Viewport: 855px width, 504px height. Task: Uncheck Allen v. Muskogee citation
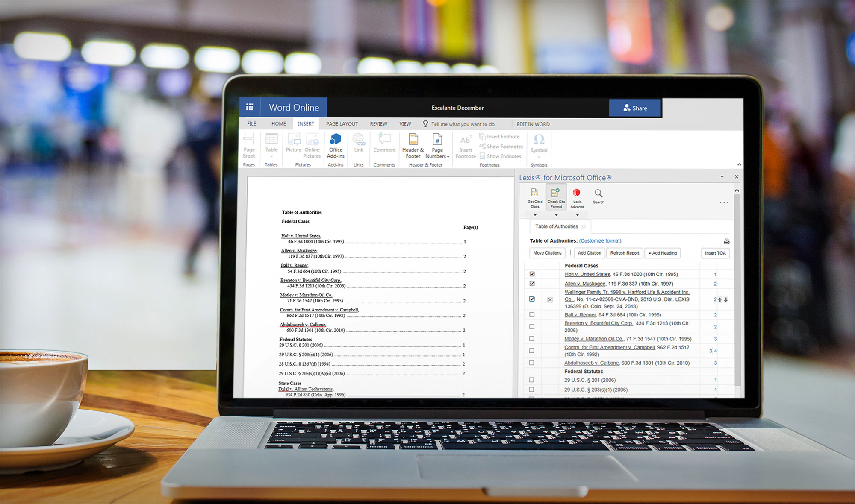pos(532,283)
